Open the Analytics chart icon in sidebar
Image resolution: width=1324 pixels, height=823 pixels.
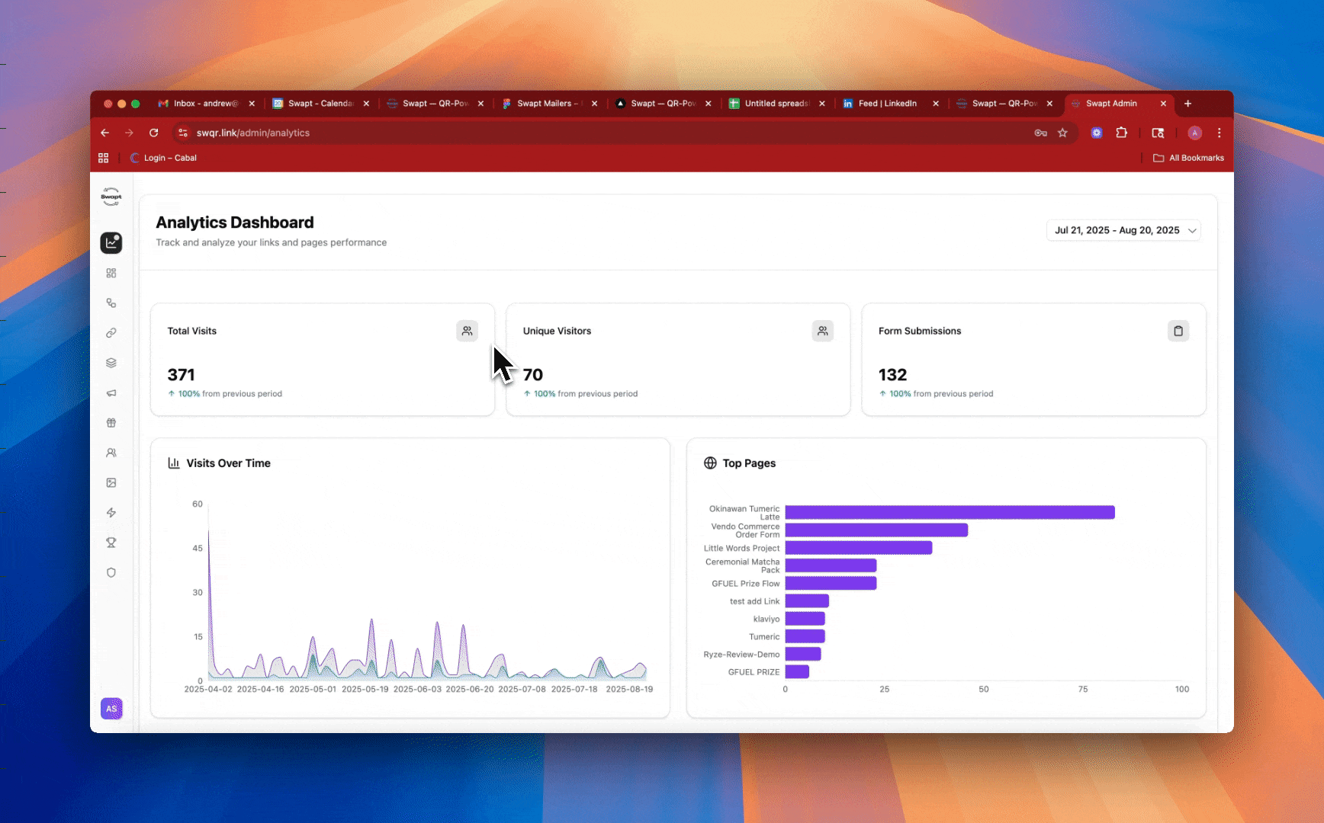click(x=111, y=243)
